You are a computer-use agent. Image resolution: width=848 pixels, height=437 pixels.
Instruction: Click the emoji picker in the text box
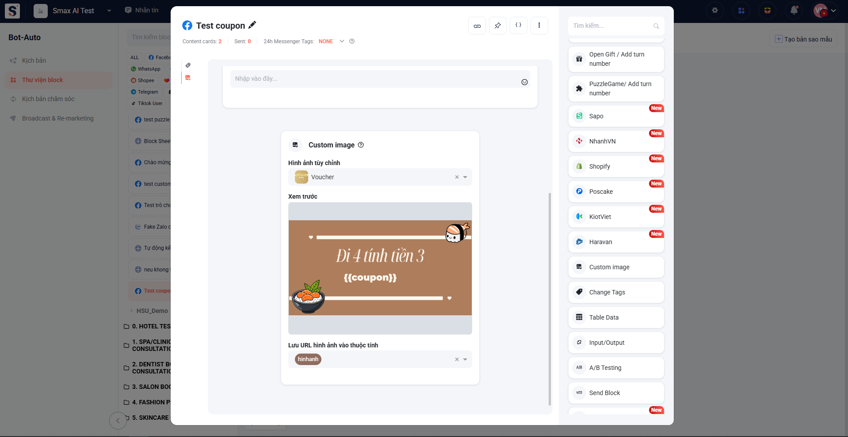tap(524, 82)
